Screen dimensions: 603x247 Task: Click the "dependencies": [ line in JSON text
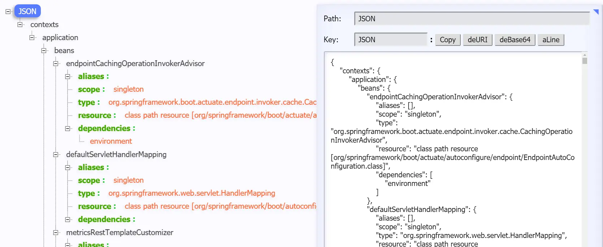click(404, 175)
